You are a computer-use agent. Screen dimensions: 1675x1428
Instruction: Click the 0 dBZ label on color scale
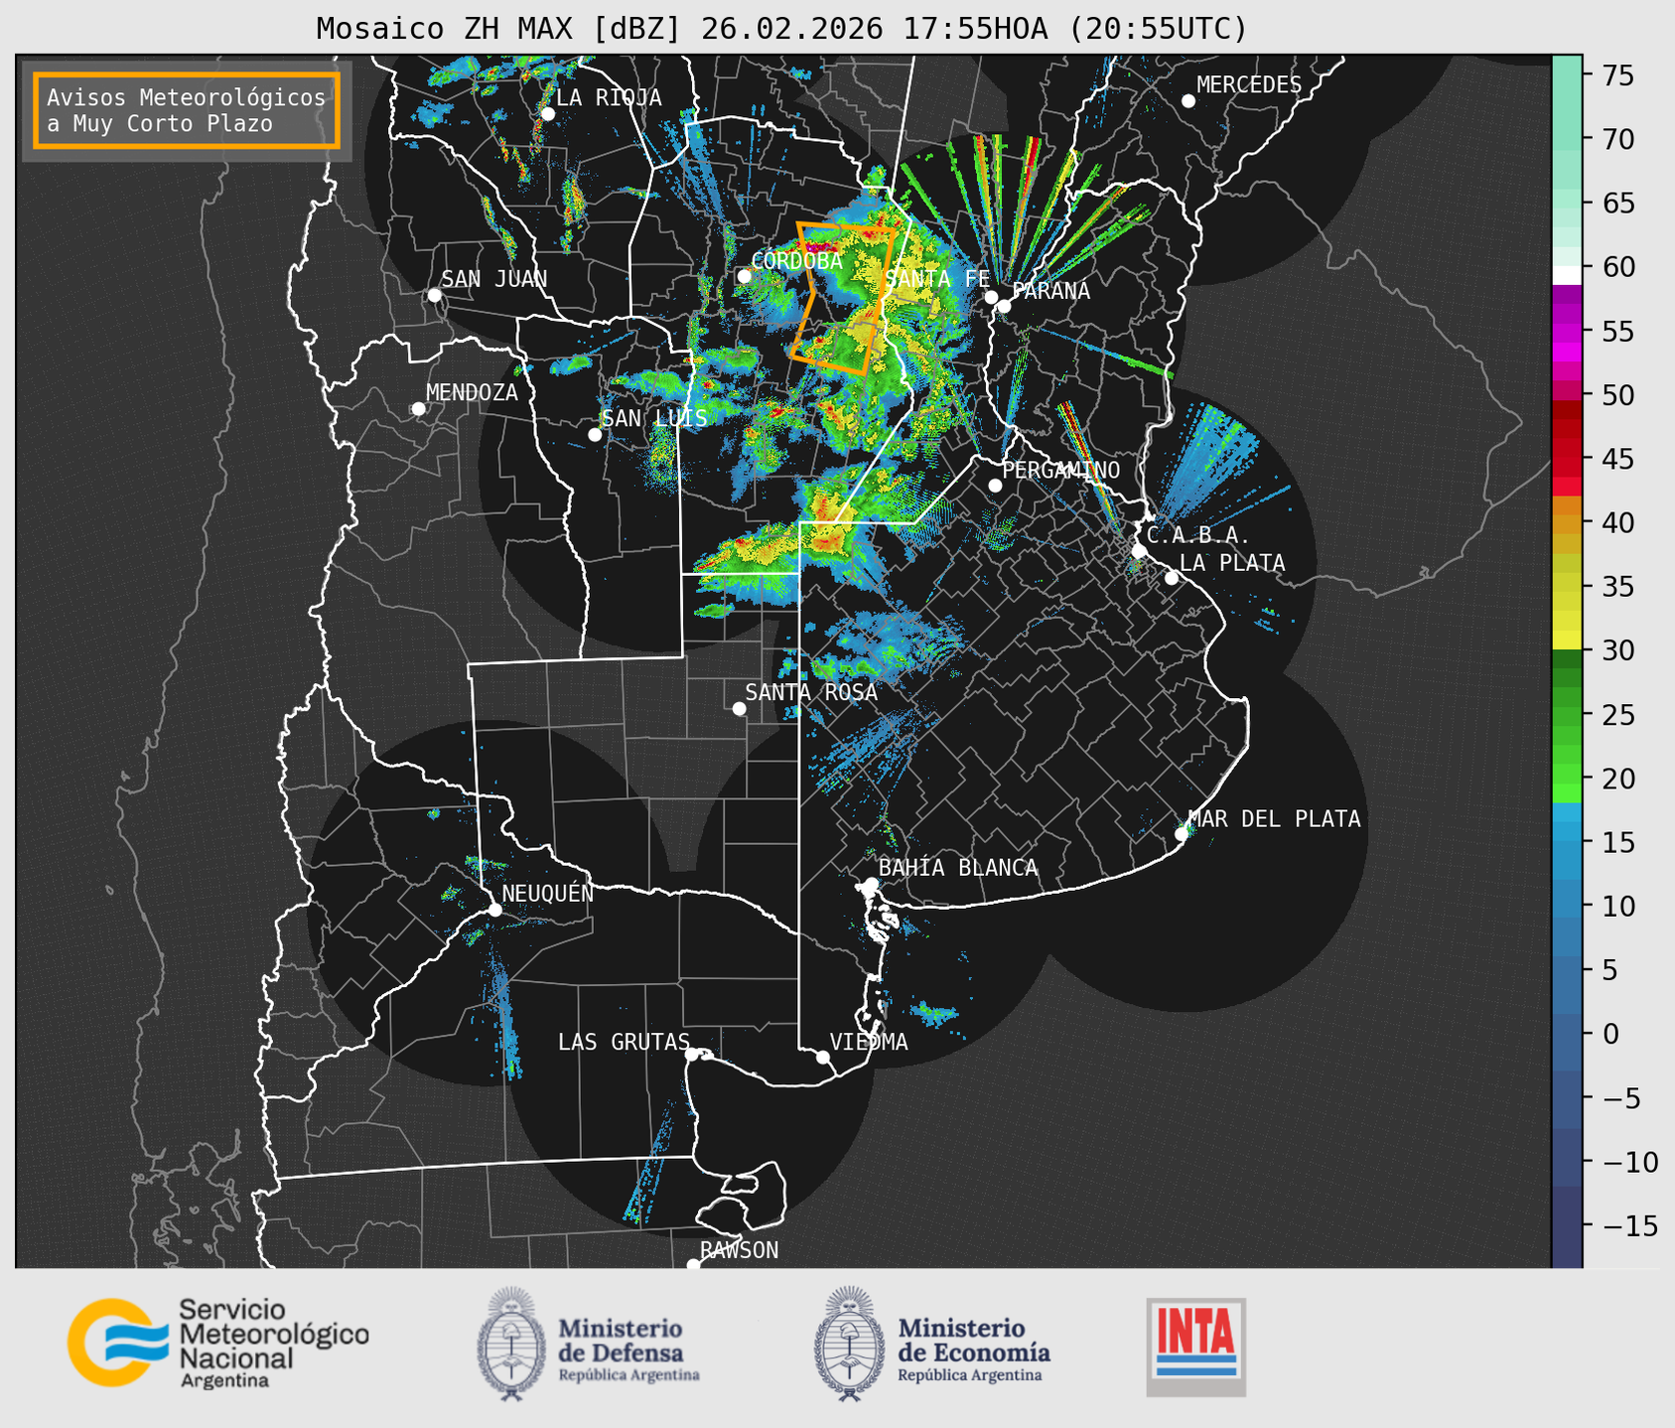click(1610, 1034)
